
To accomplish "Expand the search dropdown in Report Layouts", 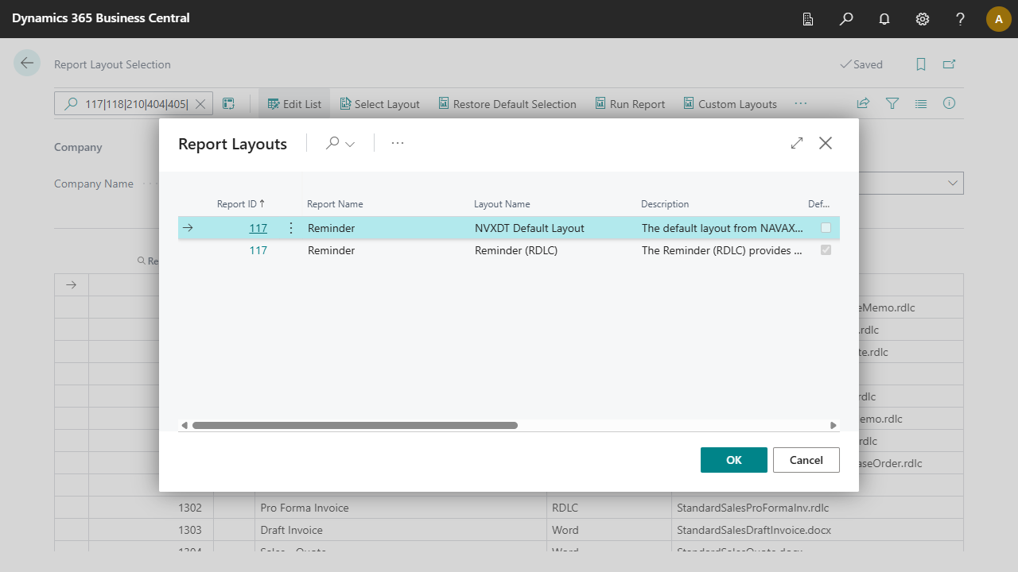I will click(x=340, y=143).
